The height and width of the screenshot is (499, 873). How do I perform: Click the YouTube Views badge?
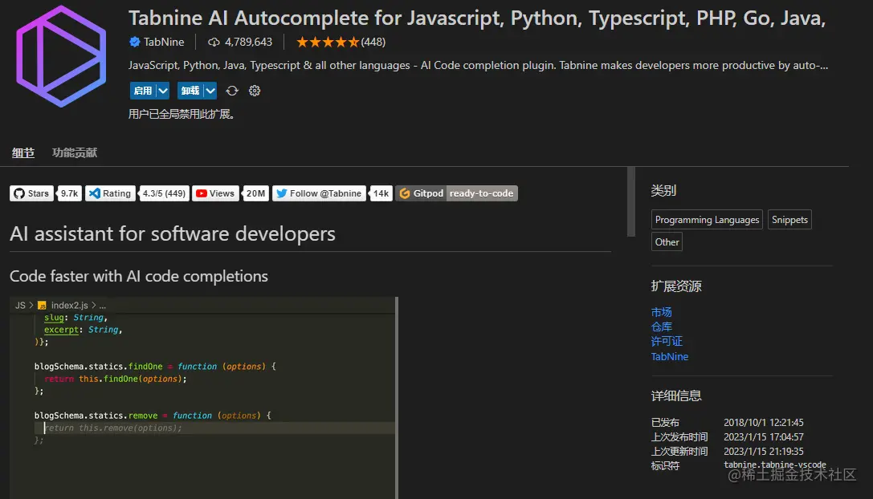[x=215, y=193]
